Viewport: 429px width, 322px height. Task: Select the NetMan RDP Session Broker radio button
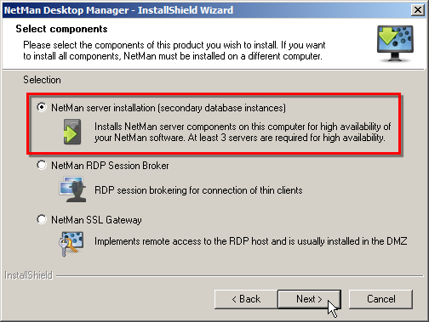[x=42, y=165]
